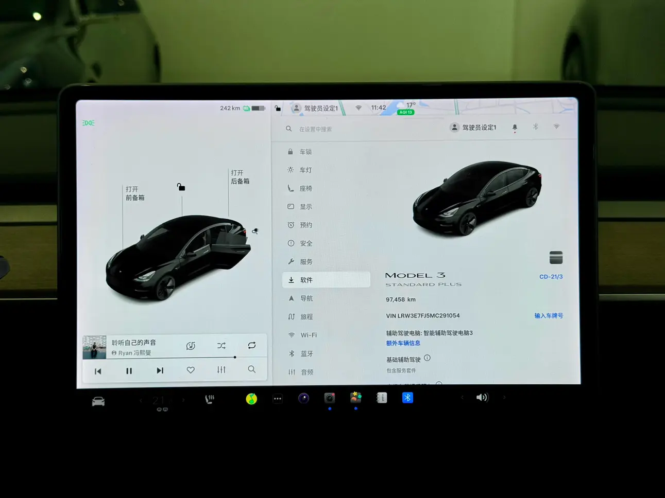Tap the Bluetooth icon in bottom dock

pos(407,398)
